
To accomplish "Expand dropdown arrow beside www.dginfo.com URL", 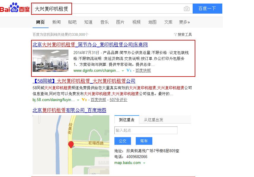I will 123,71.
